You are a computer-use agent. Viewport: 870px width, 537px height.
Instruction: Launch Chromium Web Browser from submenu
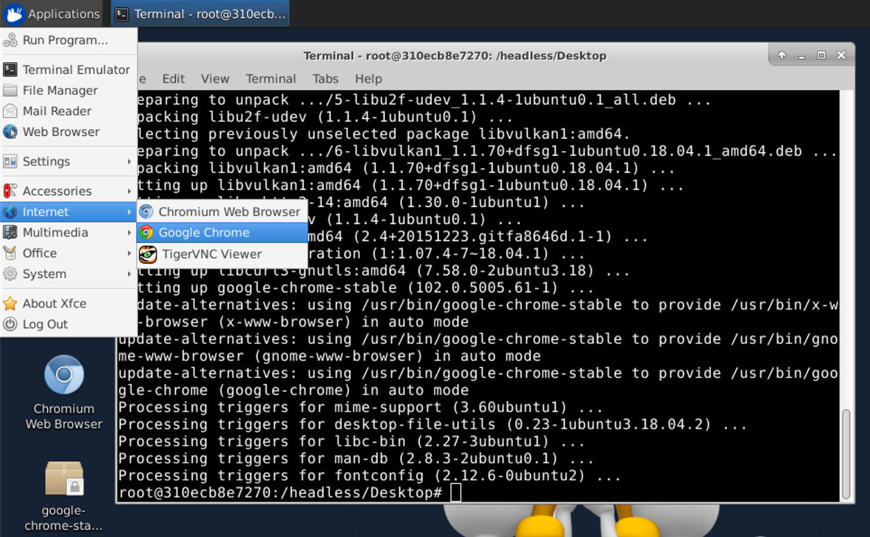pos(228,212)
